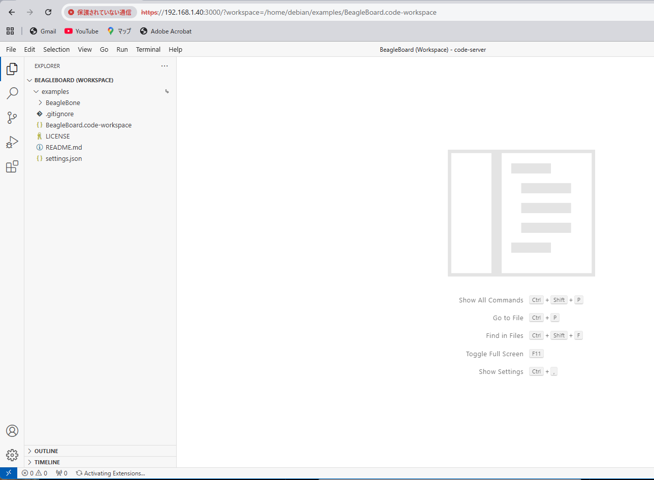Image resolution: width=654 pixels, height=480 pixels.
Task: Open the Edit menu
Action: (29, 49)
